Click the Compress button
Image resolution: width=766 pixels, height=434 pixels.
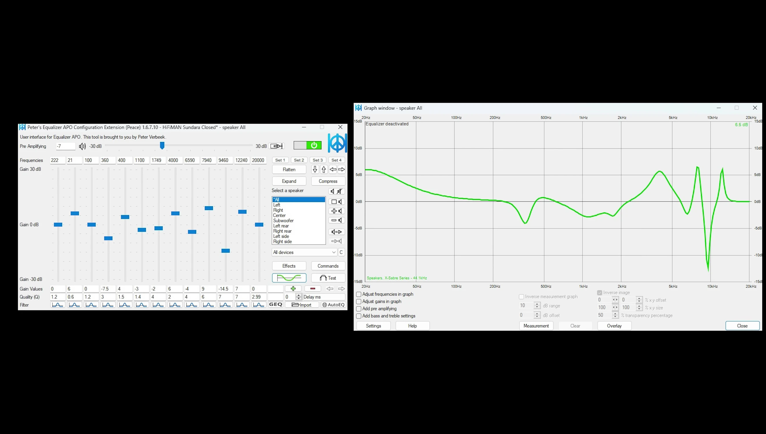(x=328, y=181)
